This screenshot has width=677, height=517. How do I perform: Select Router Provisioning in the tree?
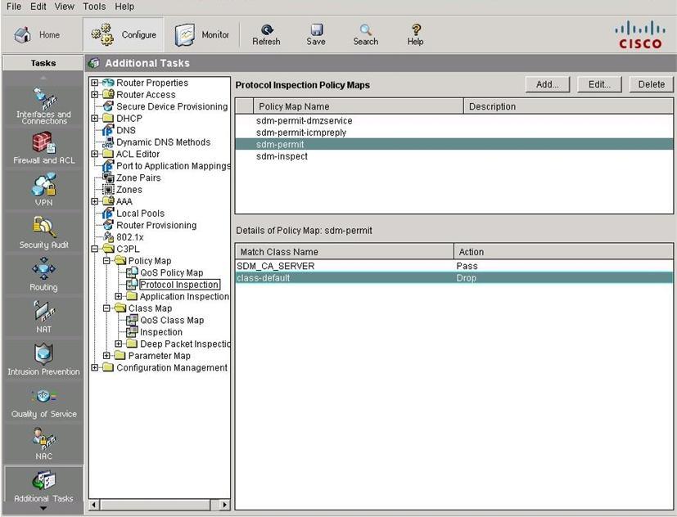click(x=156, y=225)
